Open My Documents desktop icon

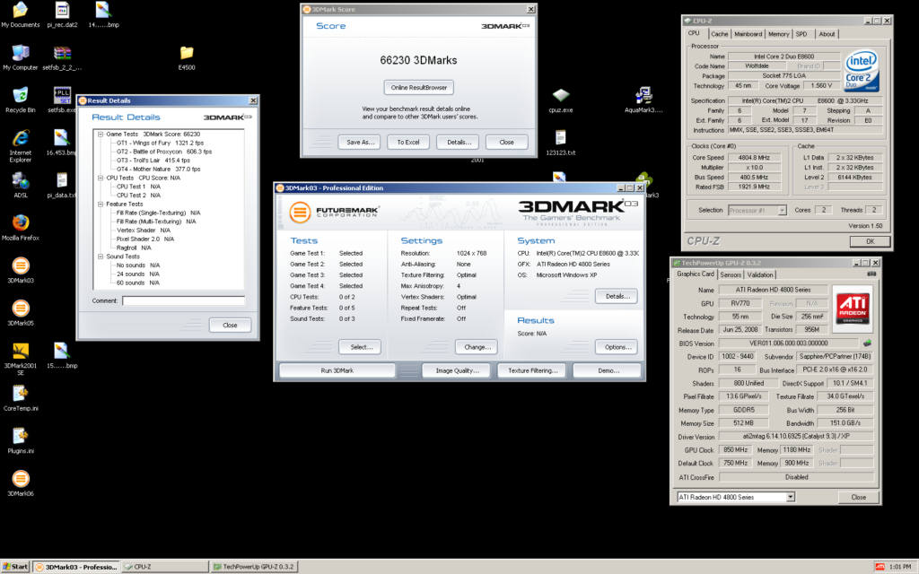coord(20,14)
